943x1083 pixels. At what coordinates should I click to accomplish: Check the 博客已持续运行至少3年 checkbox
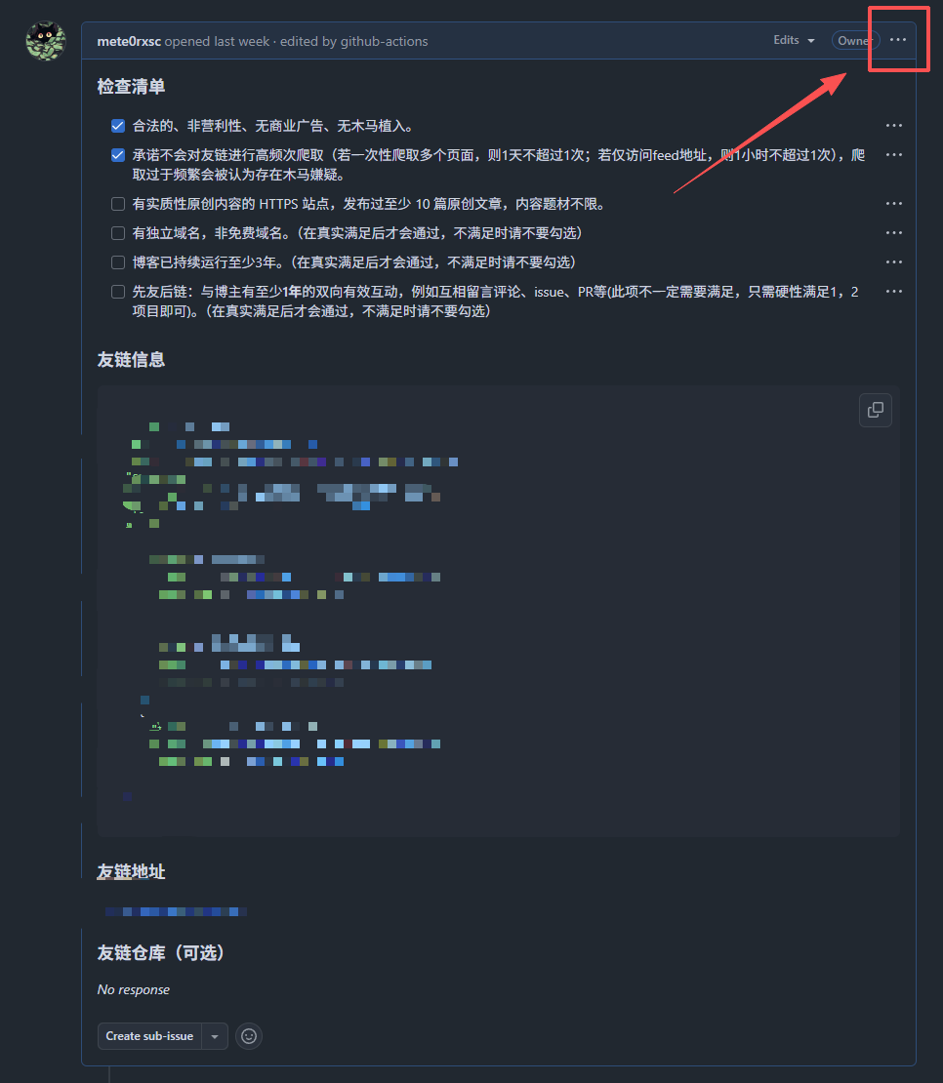tap(118, 261)
